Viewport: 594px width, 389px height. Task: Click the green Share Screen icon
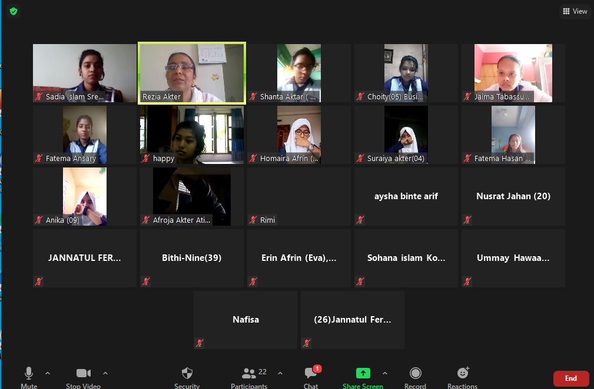click(x=363, y=373)
